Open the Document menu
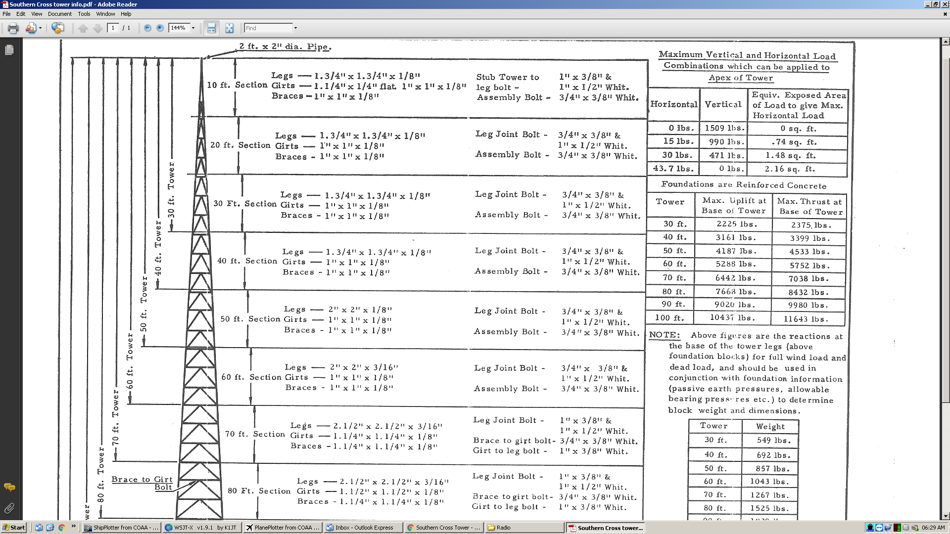 tap(59, 14)
